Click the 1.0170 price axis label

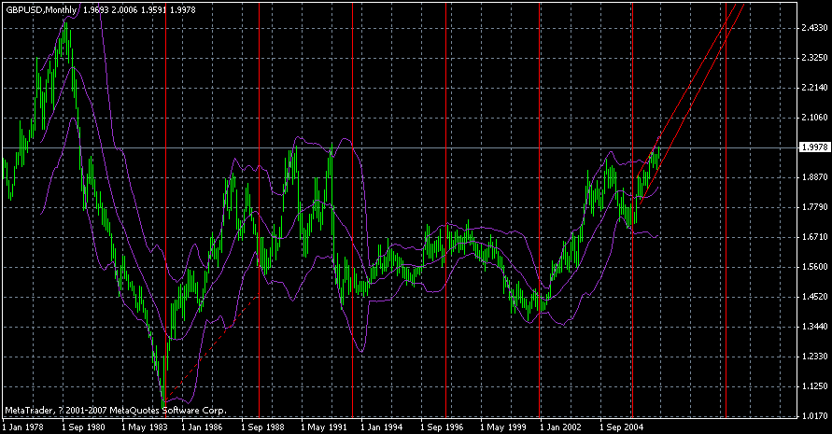point(815,416)
